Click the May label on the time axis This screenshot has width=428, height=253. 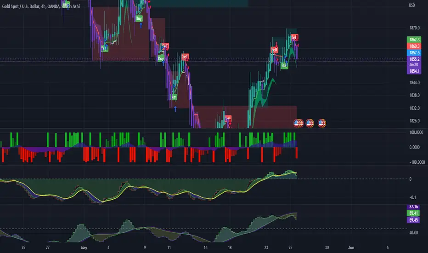(84, 247)
